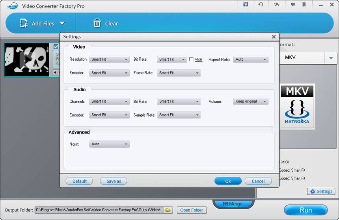Click the Settings button in main window
This screenshot has width=339, height=220.
point(321,192)
